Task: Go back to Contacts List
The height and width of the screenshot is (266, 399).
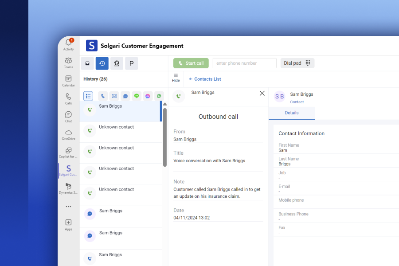Action: click(x=205, y=79)
